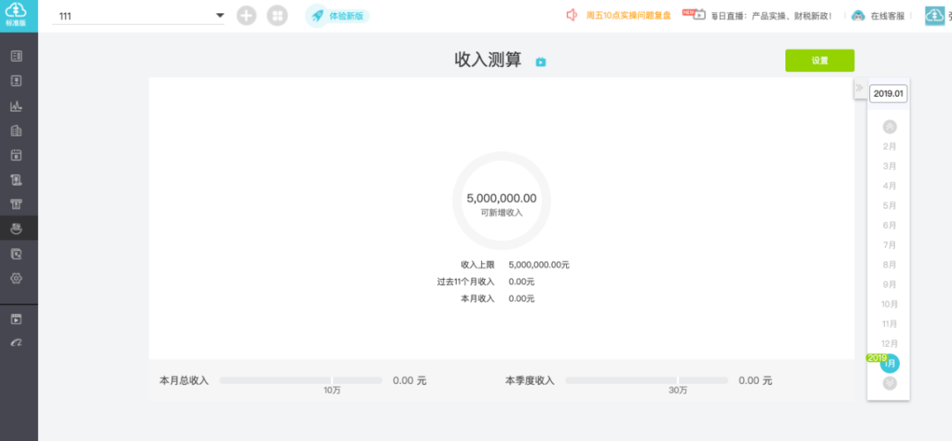Click the up arrow circle above 2月

[x=889, y=127]
